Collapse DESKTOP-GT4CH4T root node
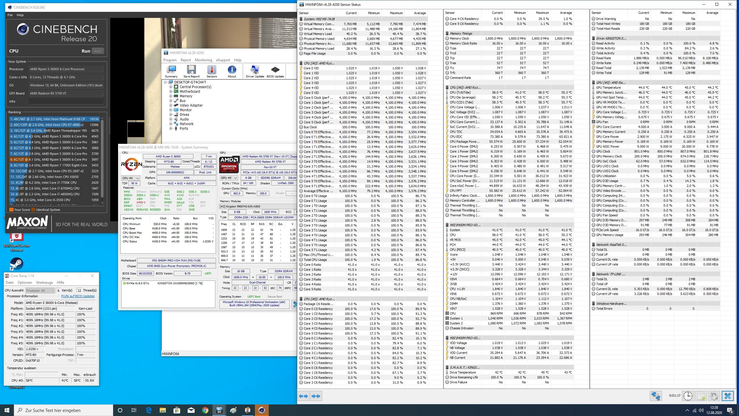The height and width of the screenshot is (416, 739). pos(166,82)
